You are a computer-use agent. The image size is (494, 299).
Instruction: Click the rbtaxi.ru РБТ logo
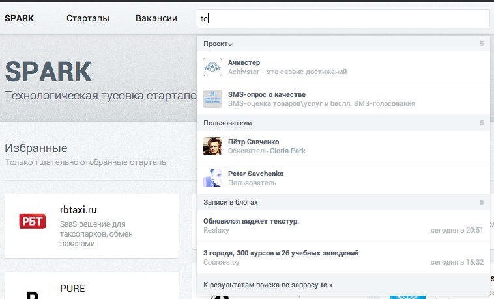coord(32,221)
